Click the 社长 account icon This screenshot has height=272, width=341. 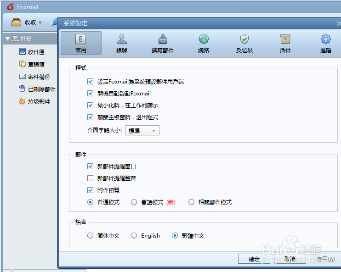[x=15, y=39]
